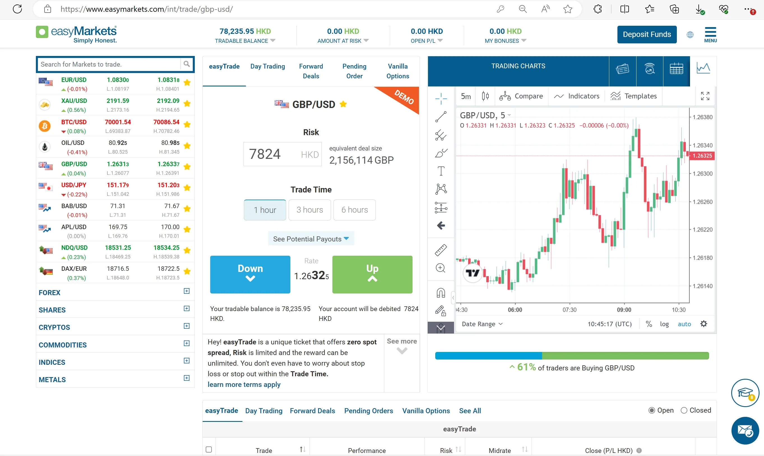Viewport: 764px width, 456px height.
Task: Click the Deposit Funds button
Action: coord(647,34)
